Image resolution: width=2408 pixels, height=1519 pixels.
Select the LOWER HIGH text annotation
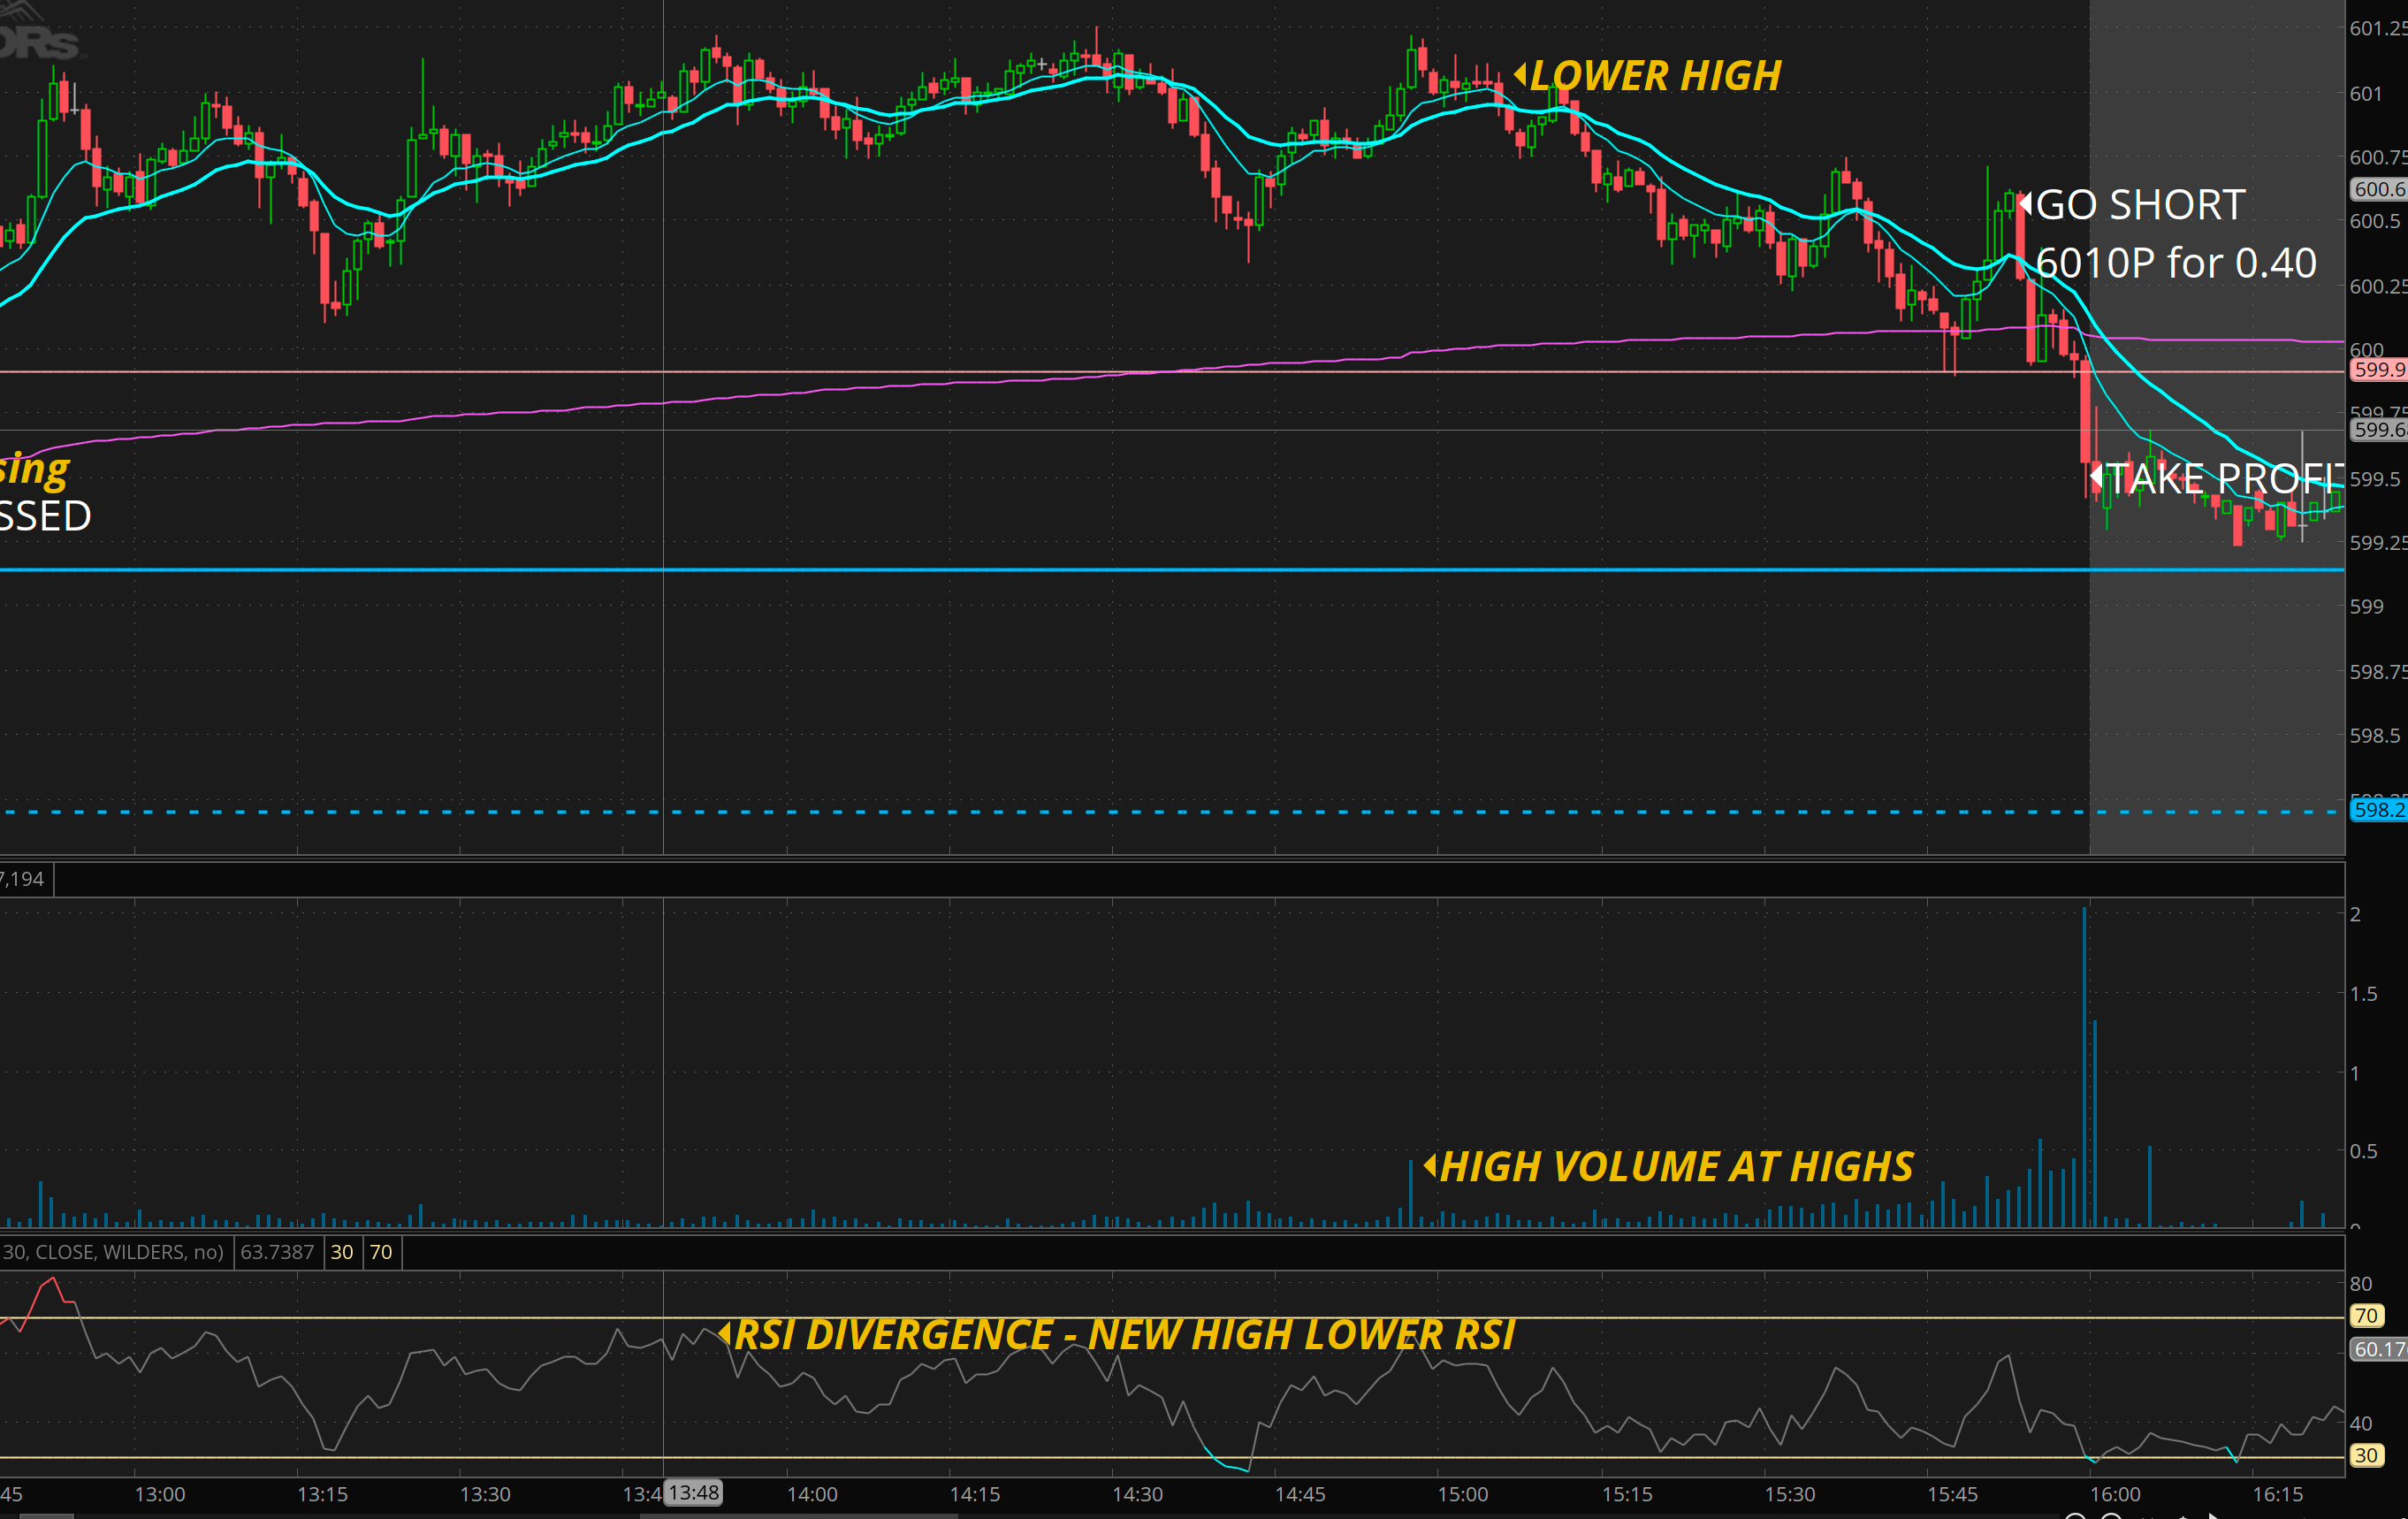pos(1655,76)
